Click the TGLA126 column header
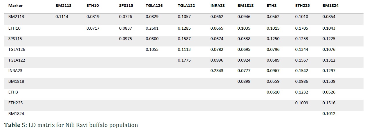 pyautogui.click(x=154, y=6)
